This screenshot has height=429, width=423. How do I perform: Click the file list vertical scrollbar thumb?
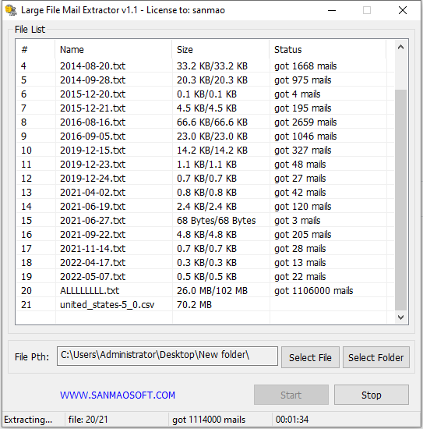pyautogui.click(x=400, y=200)
